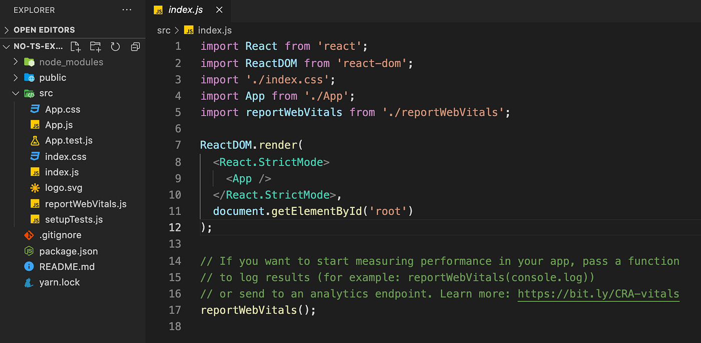Open the bit.ly/CRA-vitals link
Image resolution: width=701 pixels, height=343 pixels.
598,294
